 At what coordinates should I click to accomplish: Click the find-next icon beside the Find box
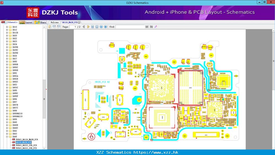[151, 27]
